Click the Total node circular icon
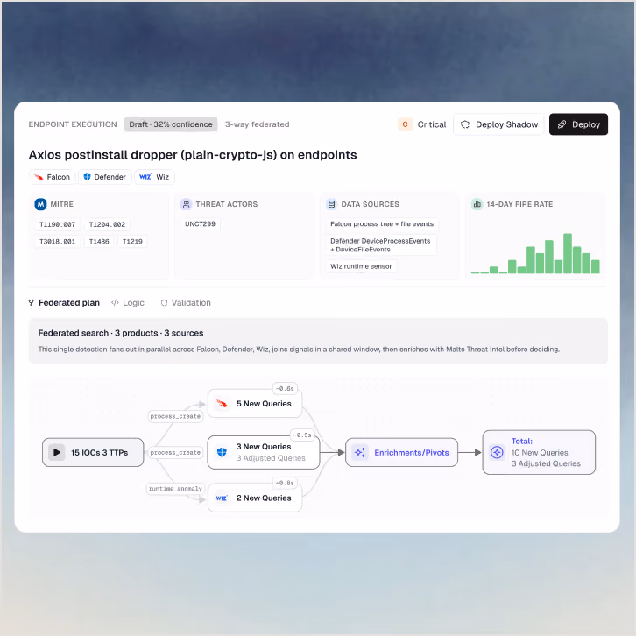Screen dimensions: 636x636 point(497,452)
